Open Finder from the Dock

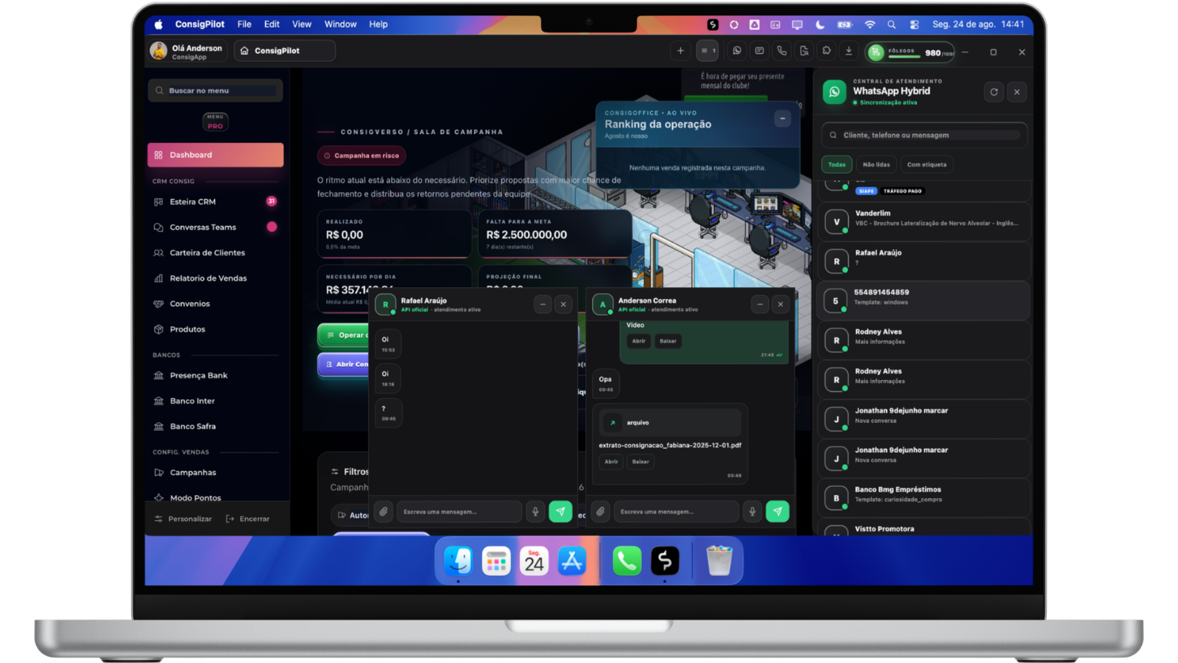click(458, 561)
